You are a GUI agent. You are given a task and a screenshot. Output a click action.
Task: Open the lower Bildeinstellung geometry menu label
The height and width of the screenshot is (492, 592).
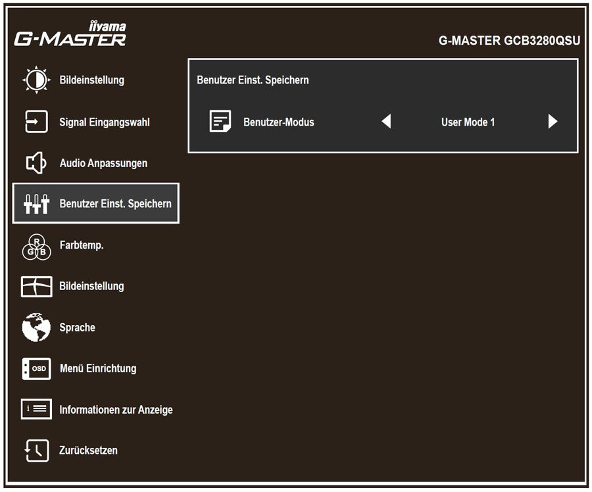[91, 286]
